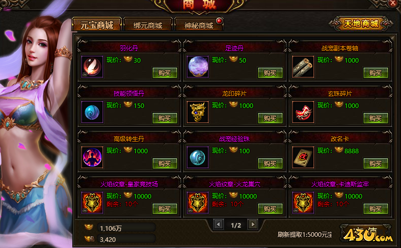Purchase 火焰纹章-火龙巢穴 via 购买 button

click(x=270, y=209)
